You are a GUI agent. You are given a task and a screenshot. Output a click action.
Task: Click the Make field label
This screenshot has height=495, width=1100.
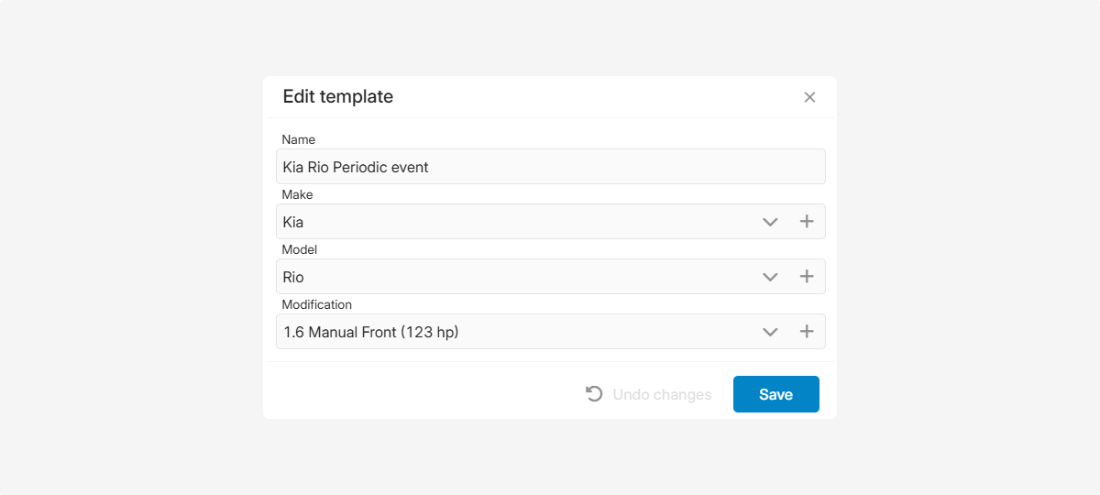pos(297,194)
